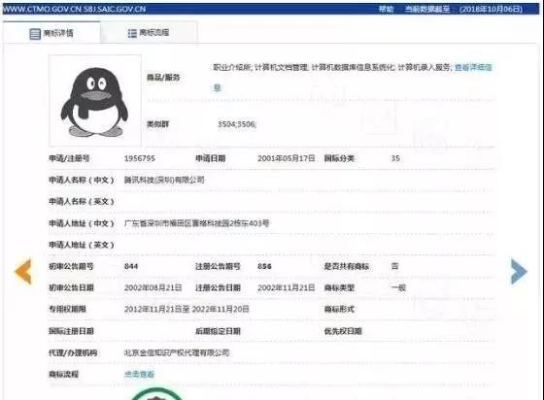Click the 类似群 label
Screen dimensions: 544x400
157,124
